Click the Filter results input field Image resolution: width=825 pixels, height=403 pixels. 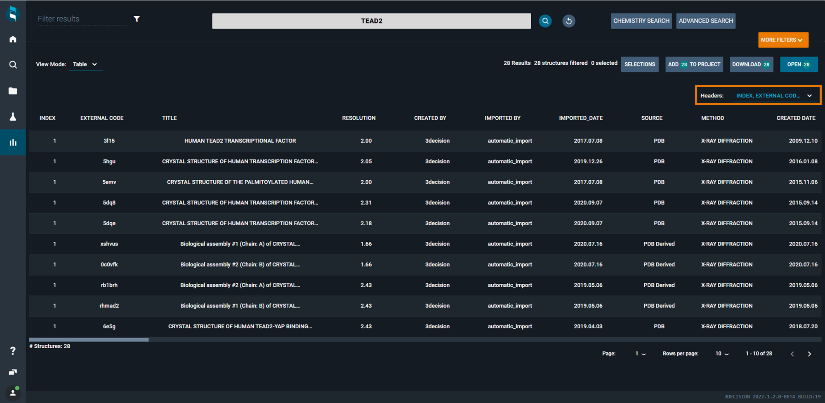click(x=82, y=19)
